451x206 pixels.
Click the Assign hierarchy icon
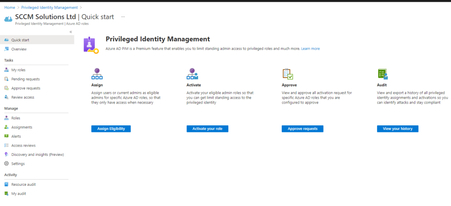pyautogui.click(x=97, y=74)
